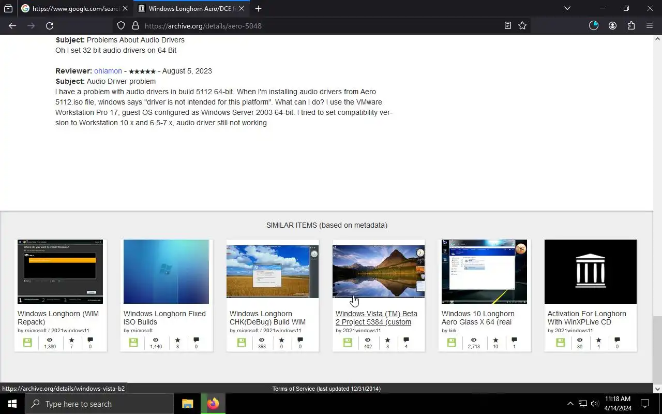This screenshot has width=662, height=414.
Task: Open Windows Longhorn (WIM Repack) thumbnail
Action: 60,272
